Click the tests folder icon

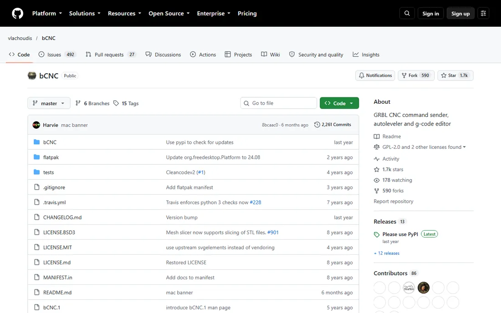point(37,172)
